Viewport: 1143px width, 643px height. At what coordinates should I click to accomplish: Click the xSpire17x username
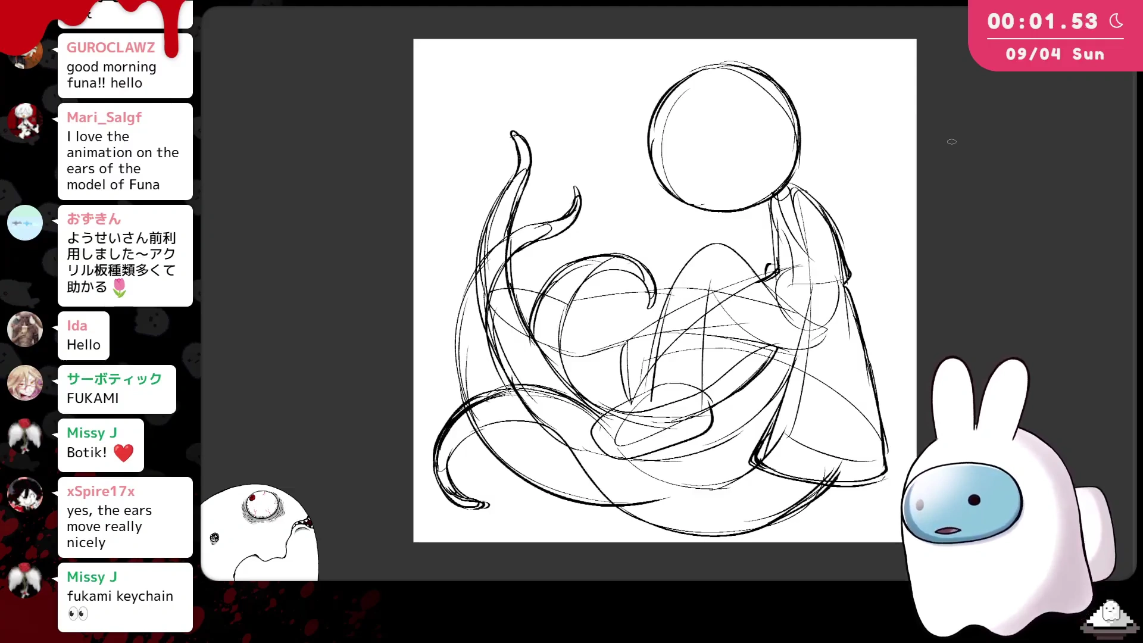pyautogui.click(x=101, y=491)
